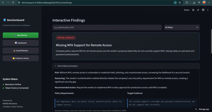Screen dimensions: 212x112
Task: Click the page vertical scrollbar
Action: pos(211,41)
